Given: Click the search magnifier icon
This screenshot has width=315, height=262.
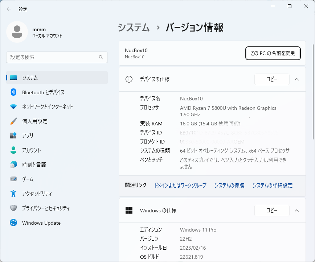Looking at the screenshot, I should [x=101, y=57].
